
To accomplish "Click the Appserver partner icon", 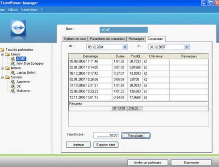I will coord(13,82).
